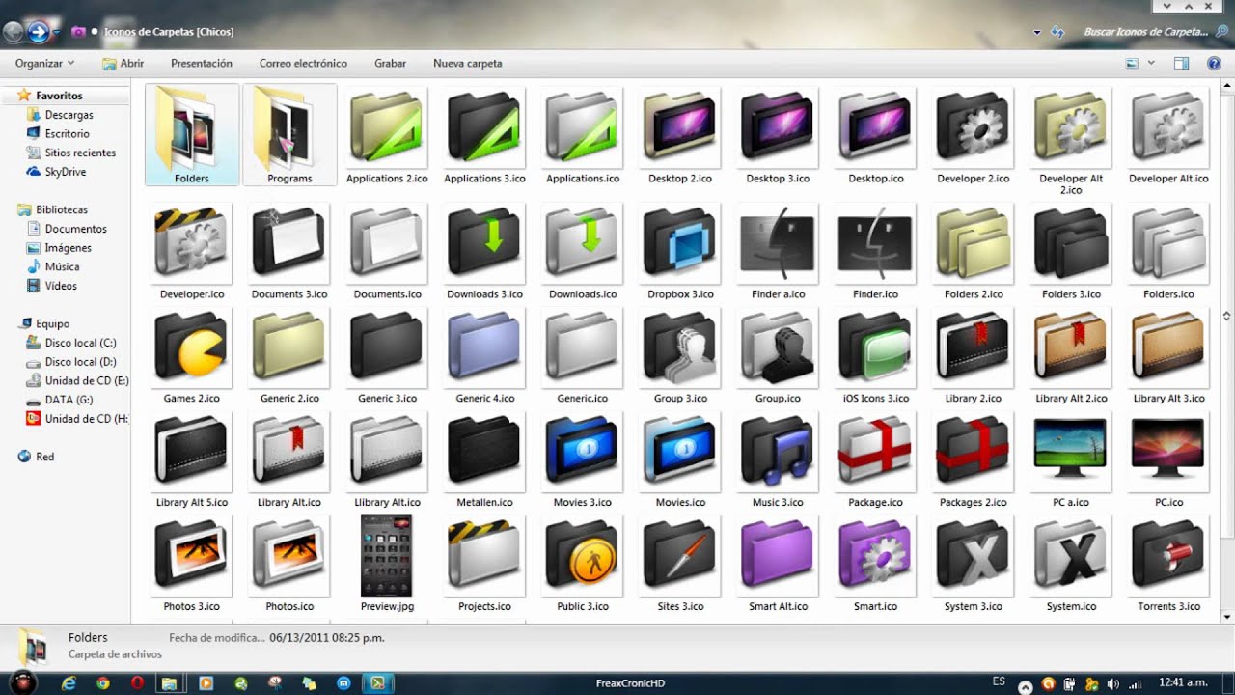Click Correo electrónico in toolbar
Viewport: 1235px width, 695px height.
303,63
